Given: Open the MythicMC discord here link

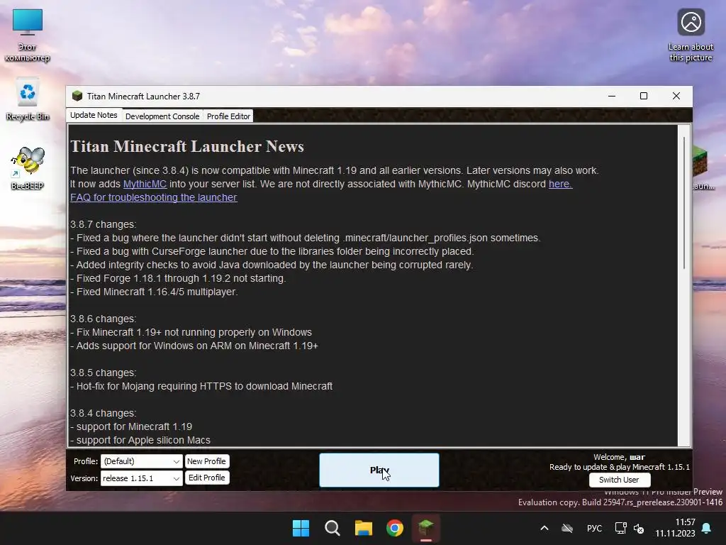Looking at the screenshot, I should (x=560, y=184).
